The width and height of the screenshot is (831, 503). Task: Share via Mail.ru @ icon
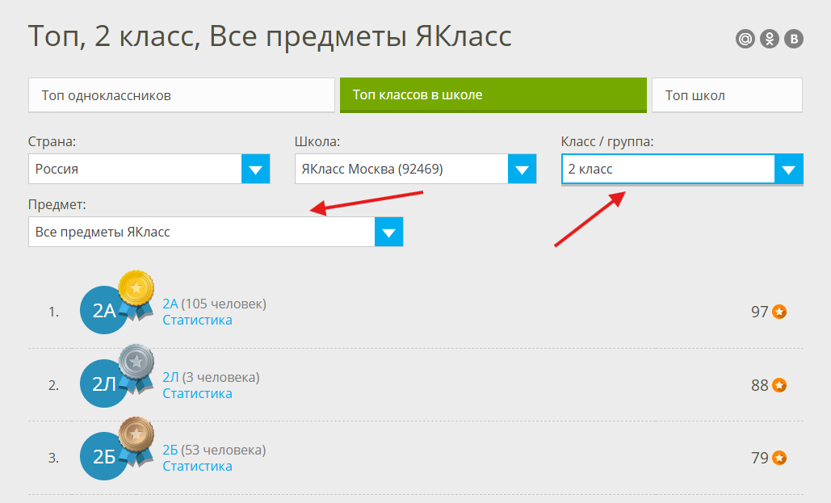click(745, 39)
